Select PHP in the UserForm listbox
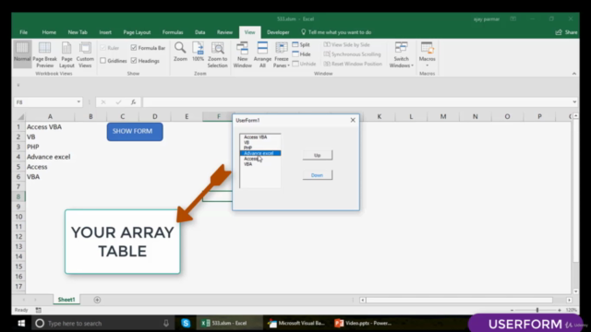The image size is (591, 332). [x=260, y=148]
